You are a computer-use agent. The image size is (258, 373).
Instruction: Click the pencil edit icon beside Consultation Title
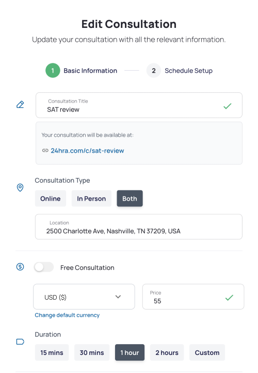20,104
